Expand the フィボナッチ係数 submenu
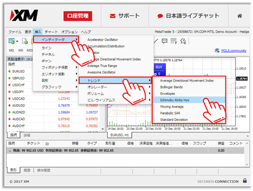This screenshot has width=253, height=191. tap(56, 67)
